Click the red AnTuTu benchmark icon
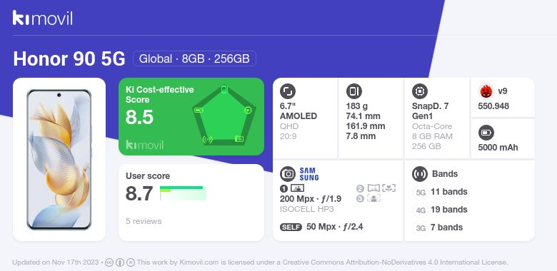Viewport: 557px width, 271px height. coord(486,91)
